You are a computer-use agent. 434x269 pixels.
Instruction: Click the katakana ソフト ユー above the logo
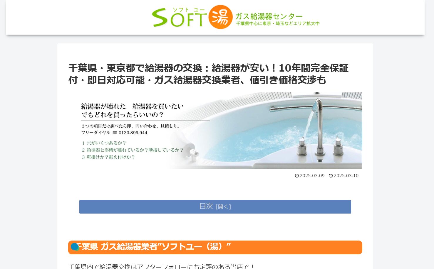(x=188, y=10)
